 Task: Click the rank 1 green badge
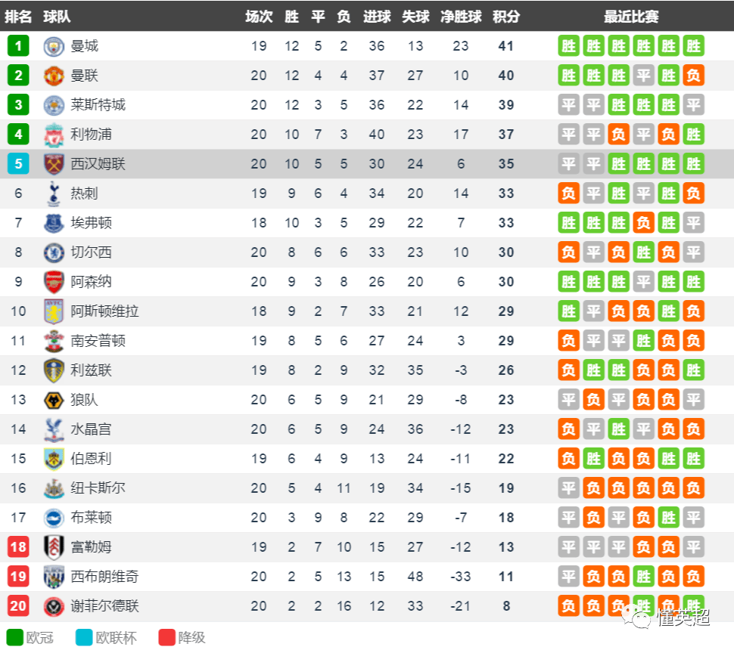(x=18, y=46)
